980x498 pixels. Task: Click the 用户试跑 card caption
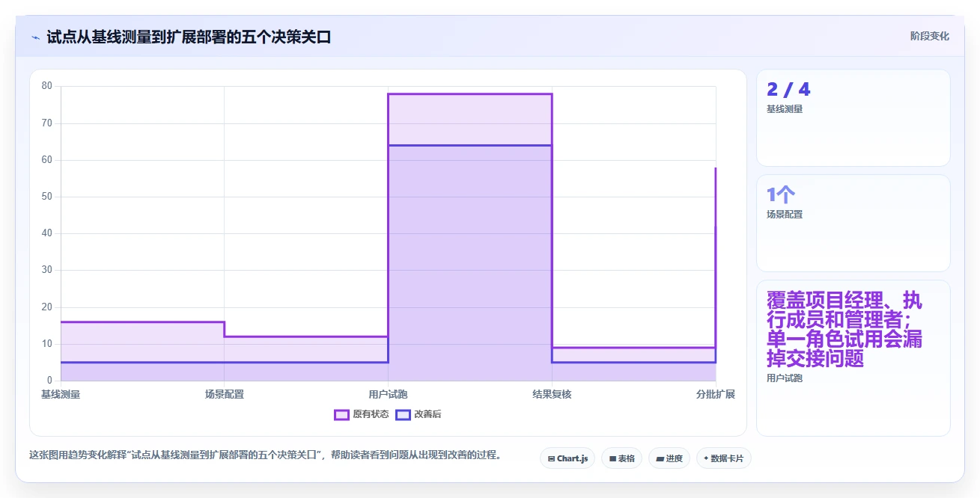pos(785,378)
